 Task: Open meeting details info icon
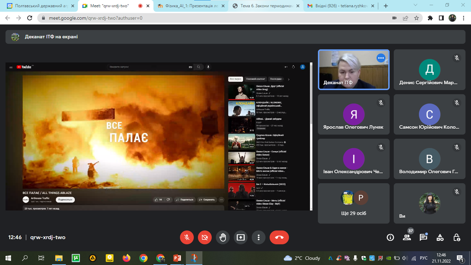point(390,237)
